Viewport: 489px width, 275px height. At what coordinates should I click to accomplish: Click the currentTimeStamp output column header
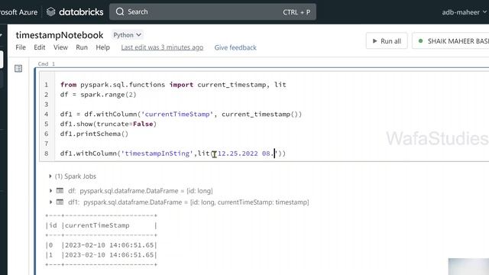tap(97, 225)
